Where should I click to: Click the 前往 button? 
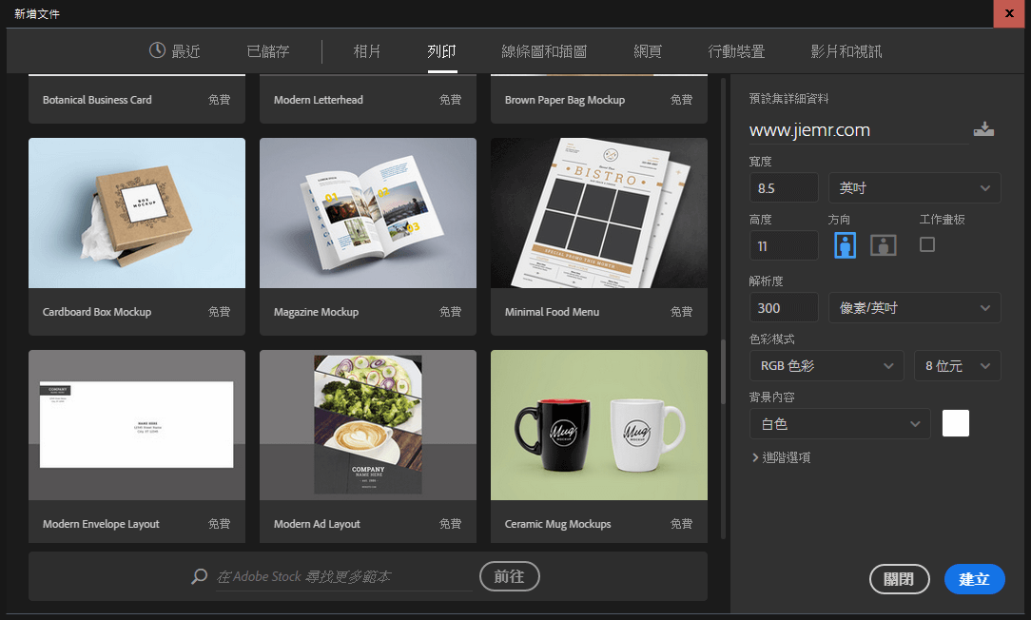pos(509,575)
